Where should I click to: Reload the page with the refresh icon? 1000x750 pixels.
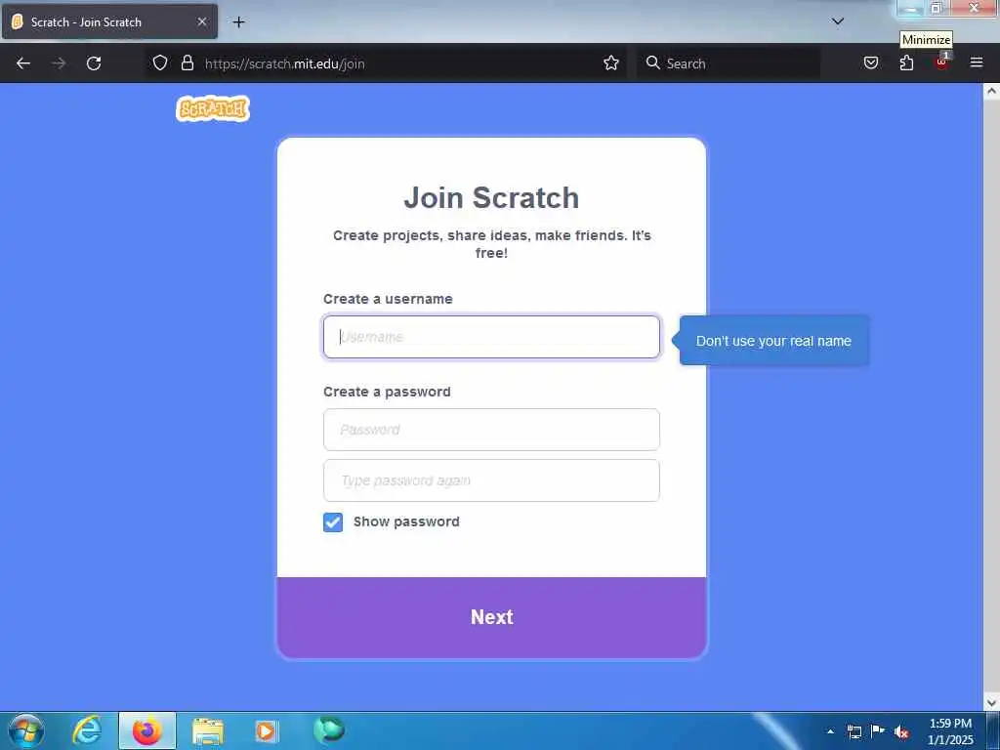coord(94,63)
